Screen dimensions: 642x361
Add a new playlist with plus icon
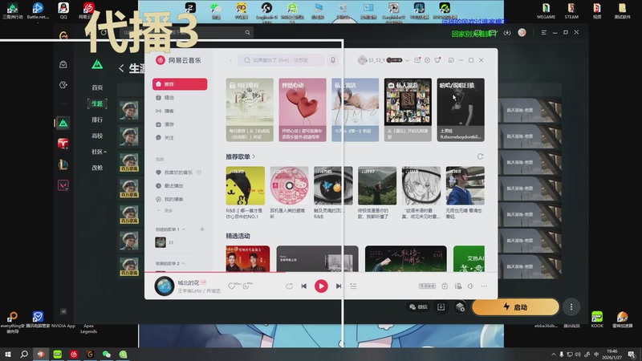[202, 229]
